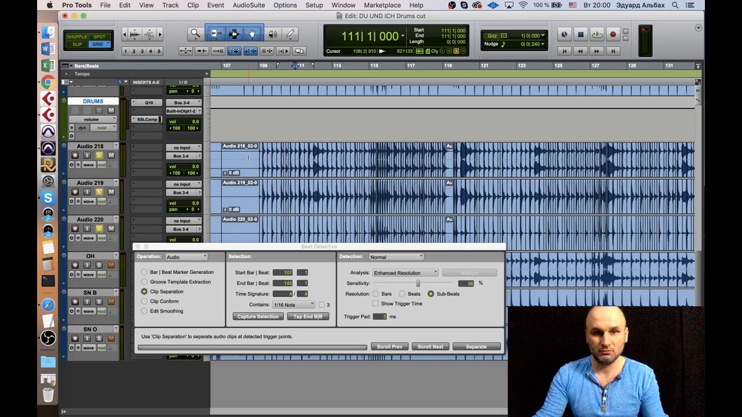
Task: Set resolution to Beats
Action: click(x=402, y=294)
